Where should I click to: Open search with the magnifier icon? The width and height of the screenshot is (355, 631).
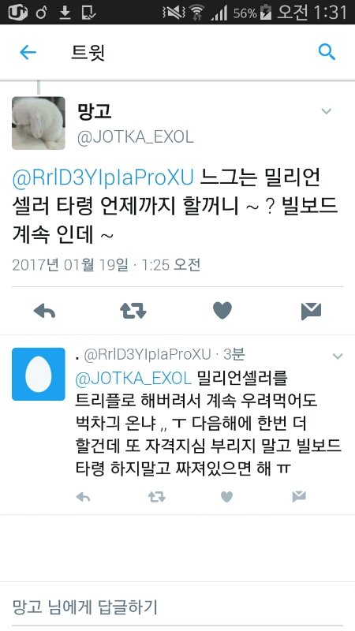point(327,52)
